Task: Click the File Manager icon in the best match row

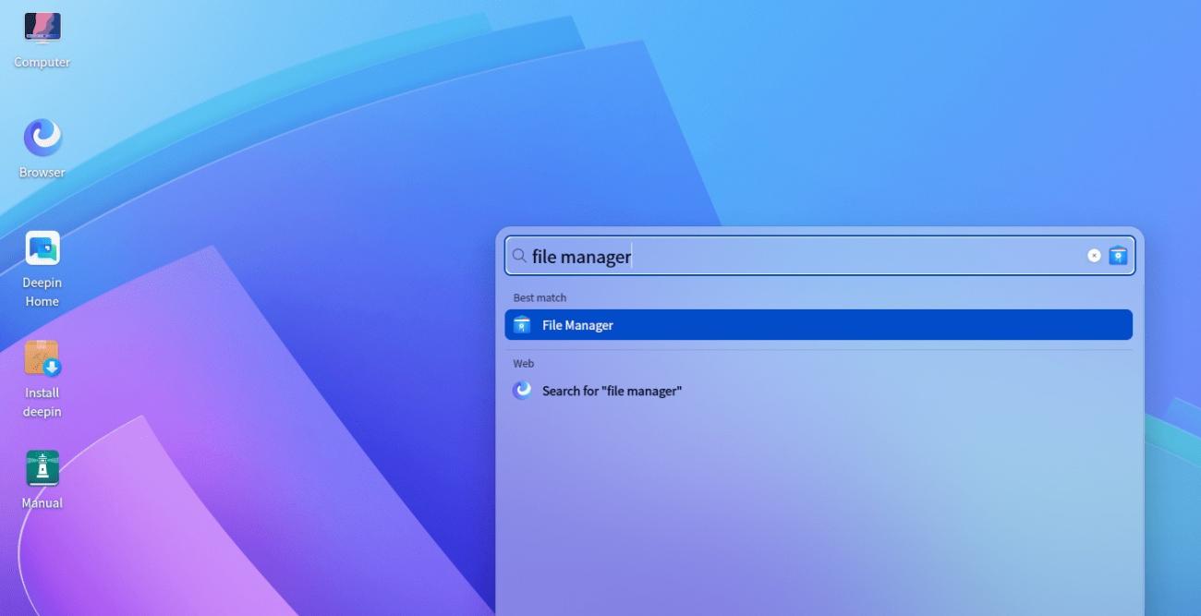Action: click(522, 325)
